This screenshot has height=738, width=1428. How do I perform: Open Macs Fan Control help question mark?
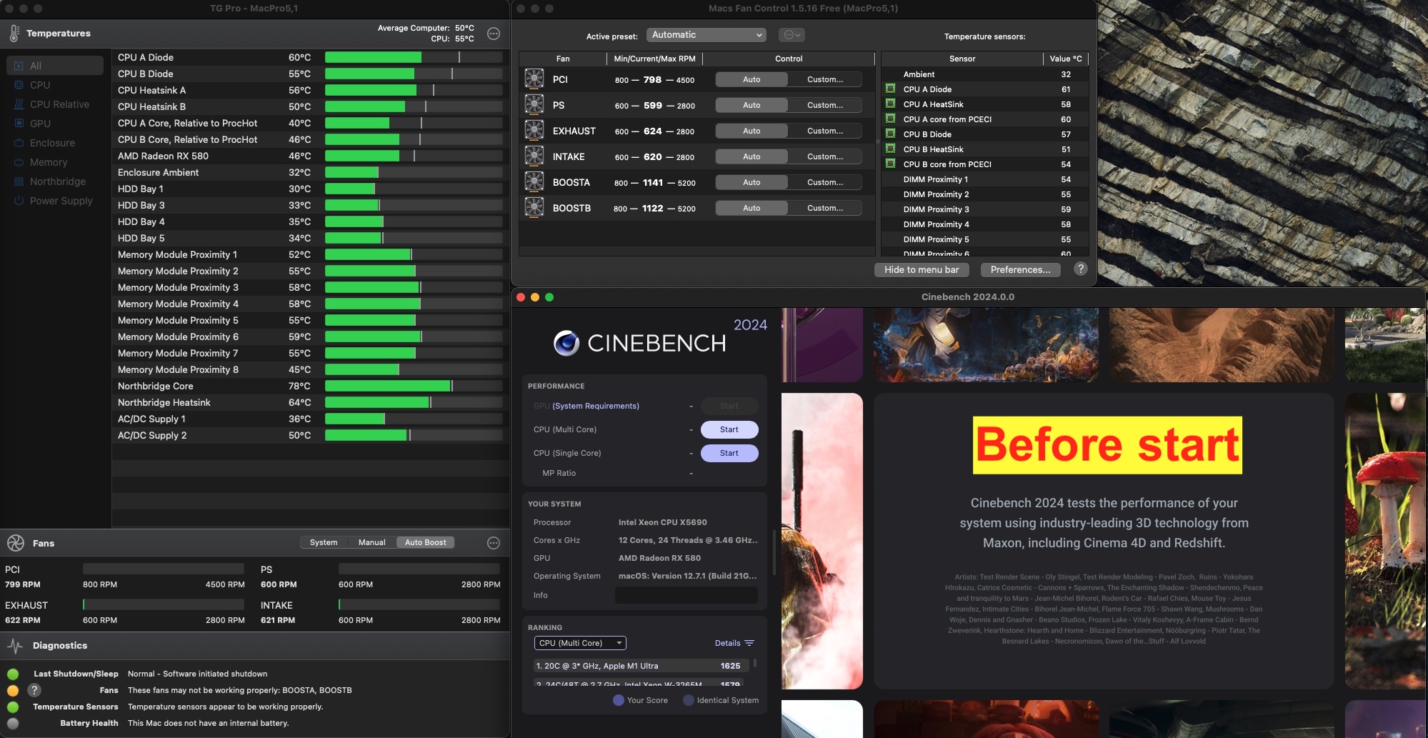point(1081,269)
